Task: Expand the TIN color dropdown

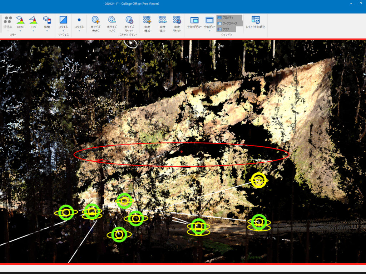Action: pyautogui.click(x=33, y=31)
